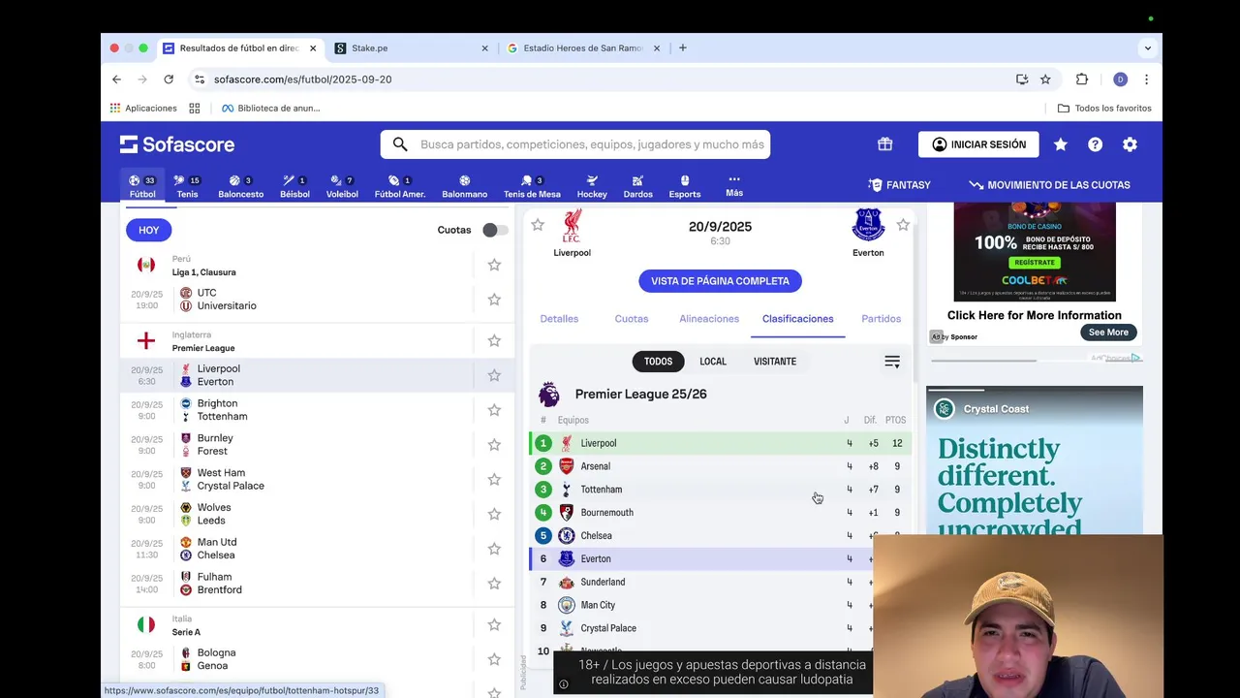Switch to the Cuotas tab
This screenshot has height=698, width=1240.
point(632,319)
